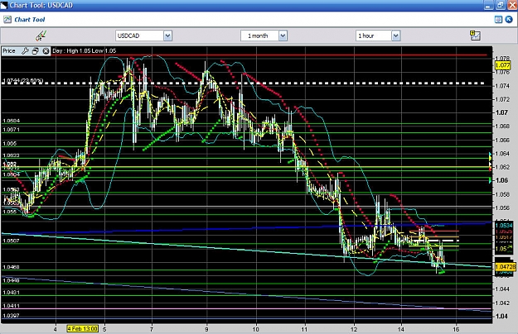The width and height of the screenshot is (518, 334).
Task: Minimize the Chart Tool window
Action: [489, 5]
